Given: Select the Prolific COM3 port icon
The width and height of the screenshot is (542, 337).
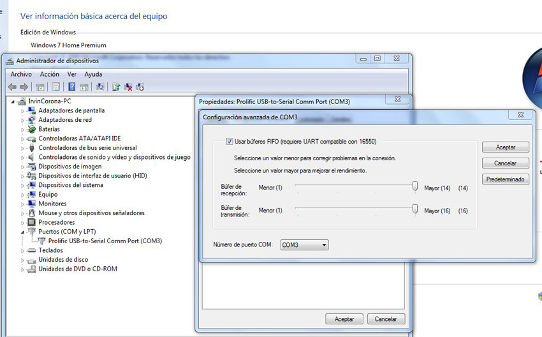Looking at the screenshot, I should (x=42, y=241).
